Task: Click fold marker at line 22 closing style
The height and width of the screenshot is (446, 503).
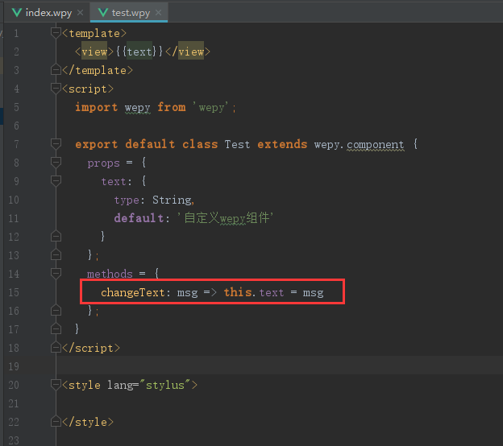Action: pos(56,421)
